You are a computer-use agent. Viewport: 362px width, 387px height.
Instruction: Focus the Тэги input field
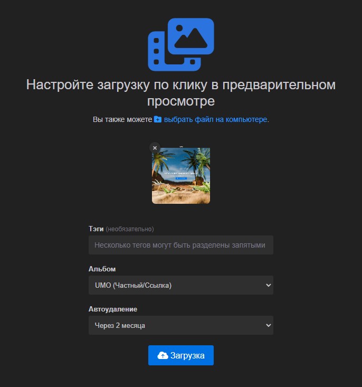click(181, 245)
